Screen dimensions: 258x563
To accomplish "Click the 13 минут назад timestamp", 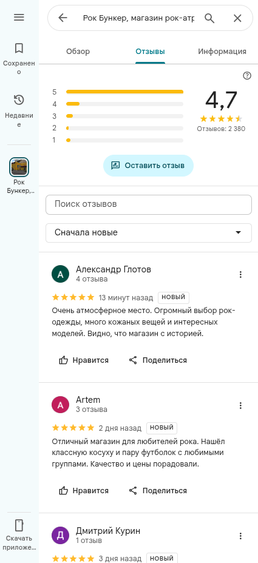I will (x=126, y=298).
